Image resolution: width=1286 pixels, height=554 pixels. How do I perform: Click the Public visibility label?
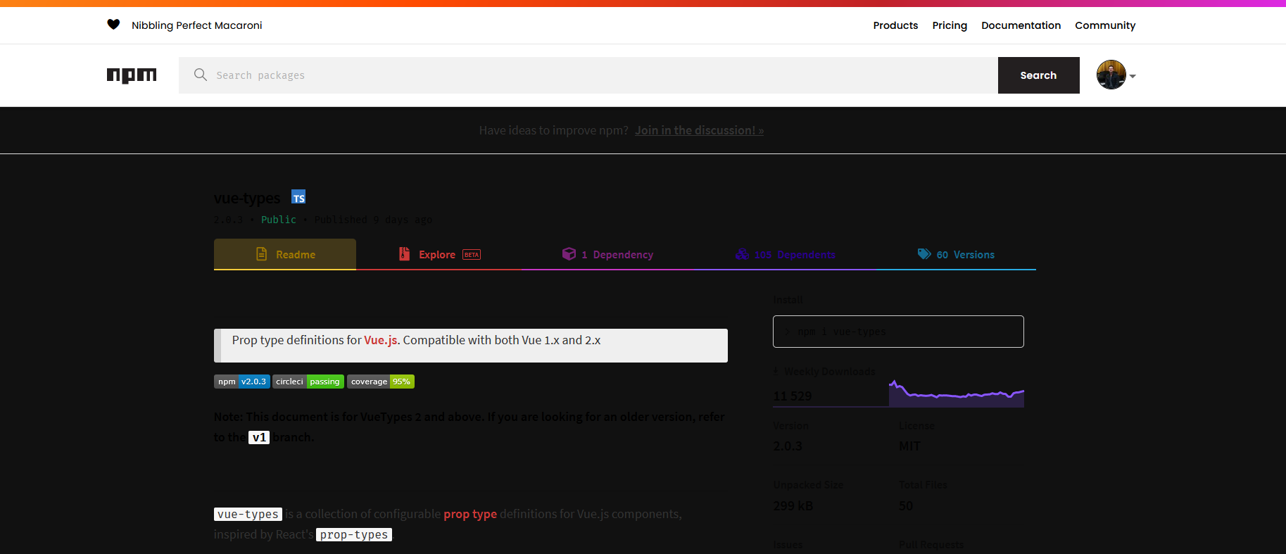click(279, 220)
